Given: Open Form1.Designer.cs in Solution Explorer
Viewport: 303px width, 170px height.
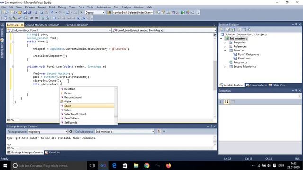Looking at the screenshot, I should tap(249, 55).
